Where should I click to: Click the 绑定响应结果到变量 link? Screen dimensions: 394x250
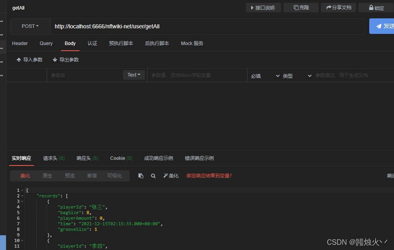pos(209,176)
